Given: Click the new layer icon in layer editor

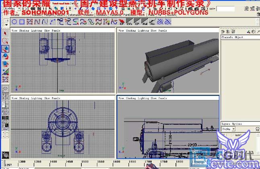Looking at the screenshot, I should 258,129.
